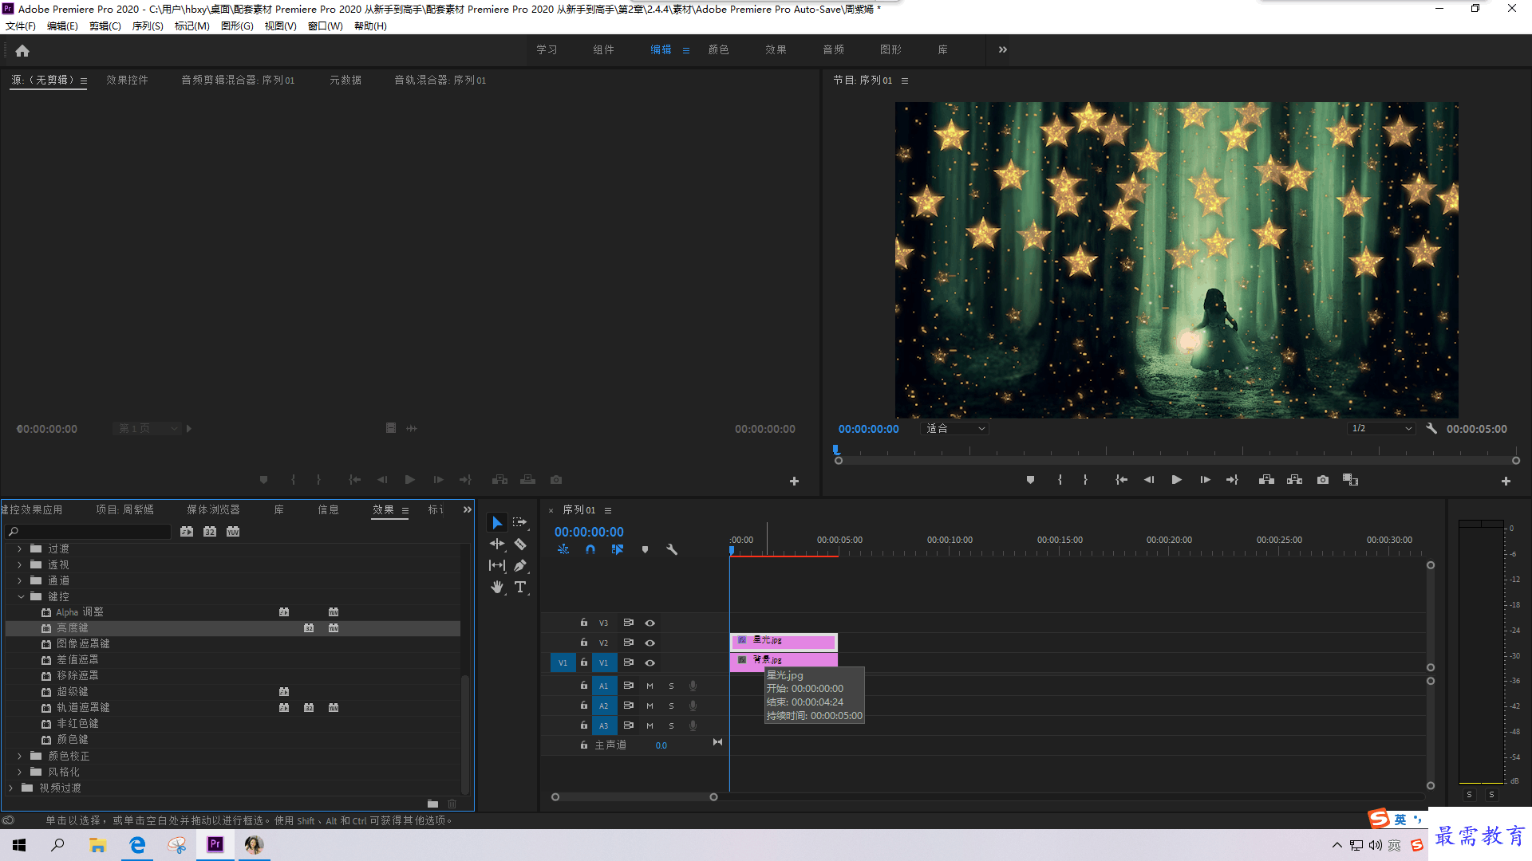Select the Ripple Edit tool
The height and width of the screenshot is (861, 1532).
point(497,544)
